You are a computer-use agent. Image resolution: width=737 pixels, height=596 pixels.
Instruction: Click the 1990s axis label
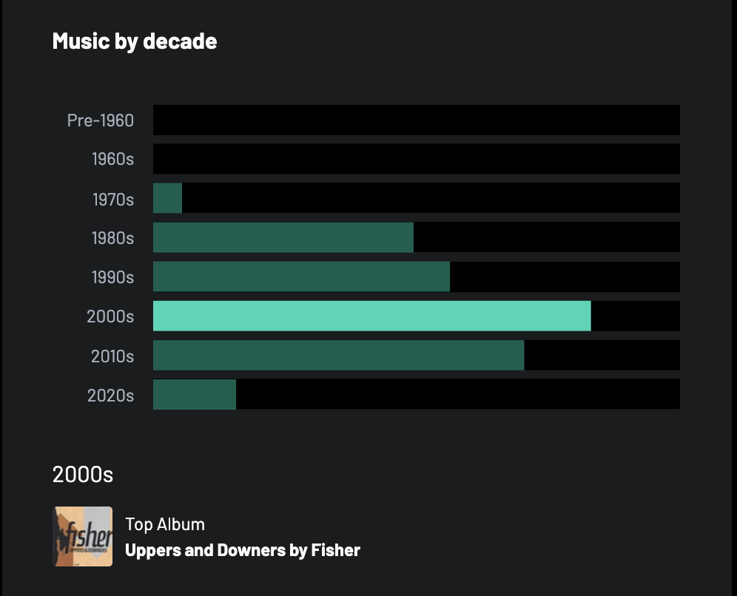112,277
